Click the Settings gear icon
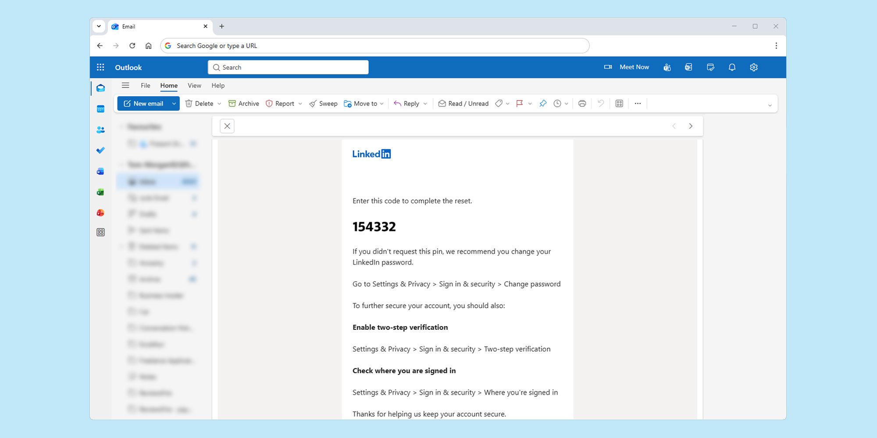The height and width of the screenshot is (438, 877). point(753,67)
